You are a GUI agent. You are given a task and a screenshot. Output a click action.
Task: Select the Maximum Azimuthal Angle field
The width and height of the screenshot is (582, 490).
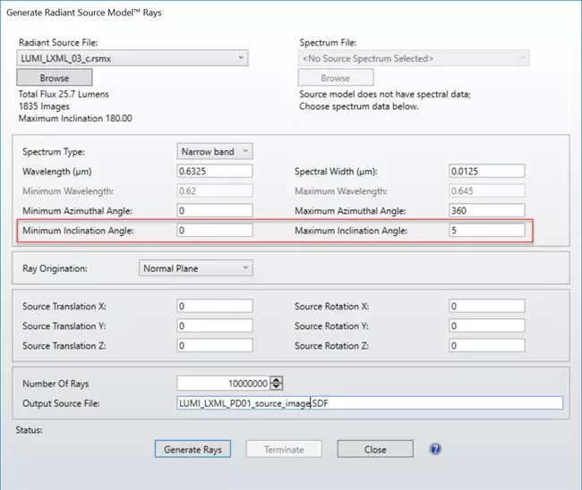point(486,210)
